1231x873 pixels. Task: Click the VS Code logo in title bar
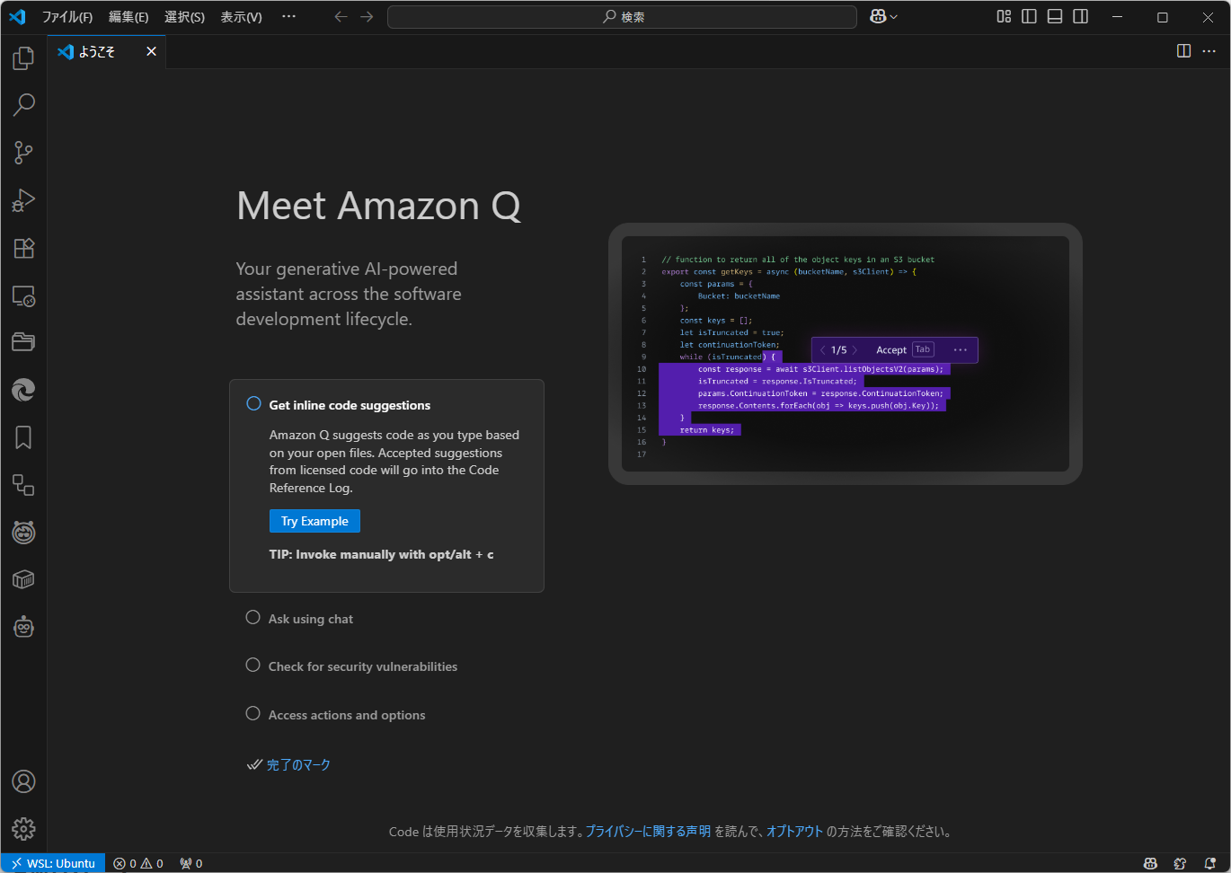[x=17, y=16]
